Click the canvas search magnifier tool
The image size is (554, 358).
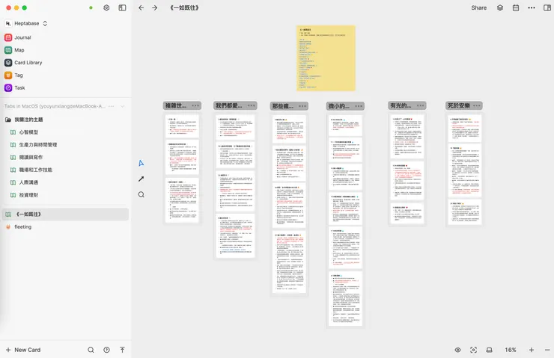141,195
